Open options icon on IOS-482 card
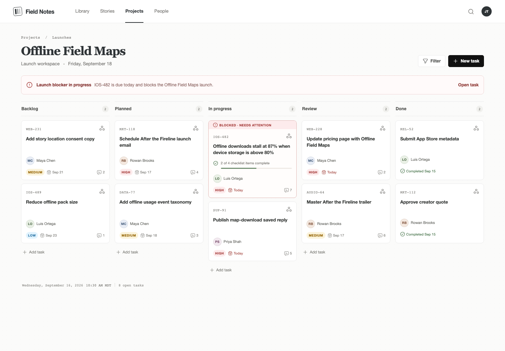Image resolution: width=505 pixels, height=351 pixels. tap(289, 136)
